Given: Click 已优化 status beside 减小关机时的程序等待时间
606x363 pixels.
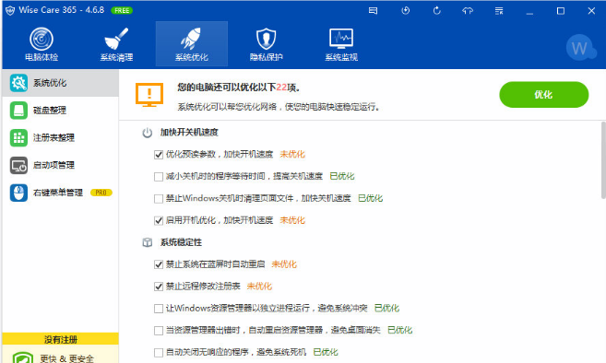Looking at the screenshot, I should [342, 176].
